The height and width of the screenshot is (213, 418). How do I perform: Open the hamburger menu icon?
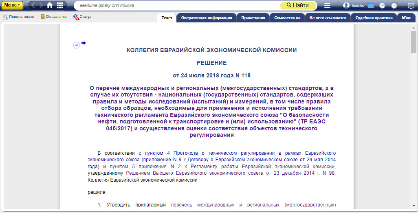pos(328,5)
